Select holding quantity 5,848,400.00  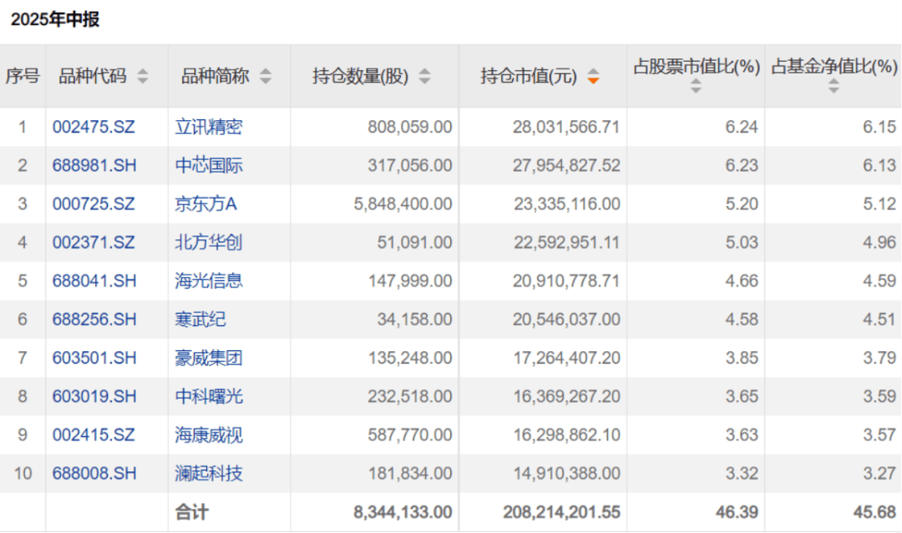pyautogui.click(x=403, y=204)
